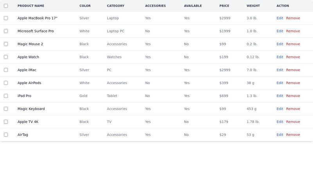Viewport: 313px width, 176px height.
Task: Check the select-all checkbox in table header
Action: click(6, 6)
